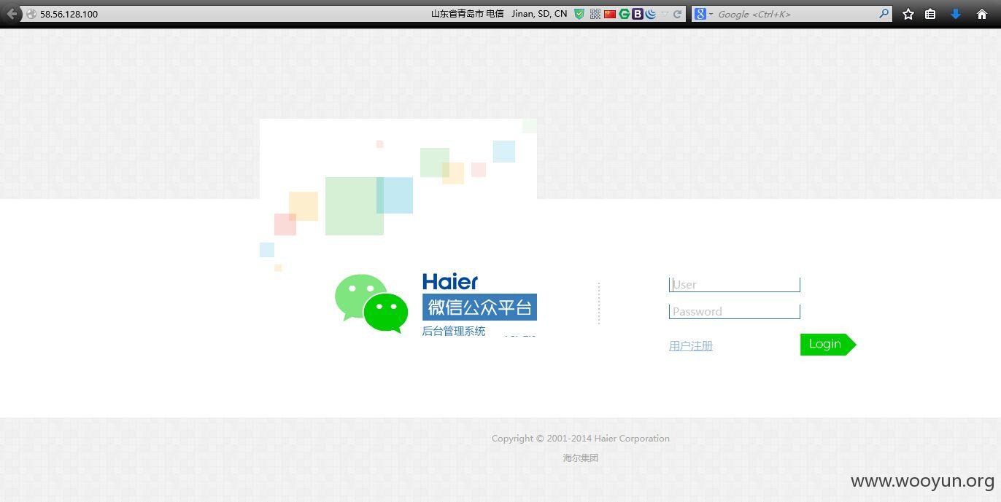Bookmark this page with the star icon
Screen dimensions: 1001x502
coord(908,14)
